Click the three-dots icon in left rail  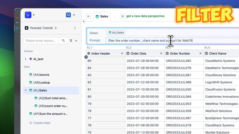[17, 22]
